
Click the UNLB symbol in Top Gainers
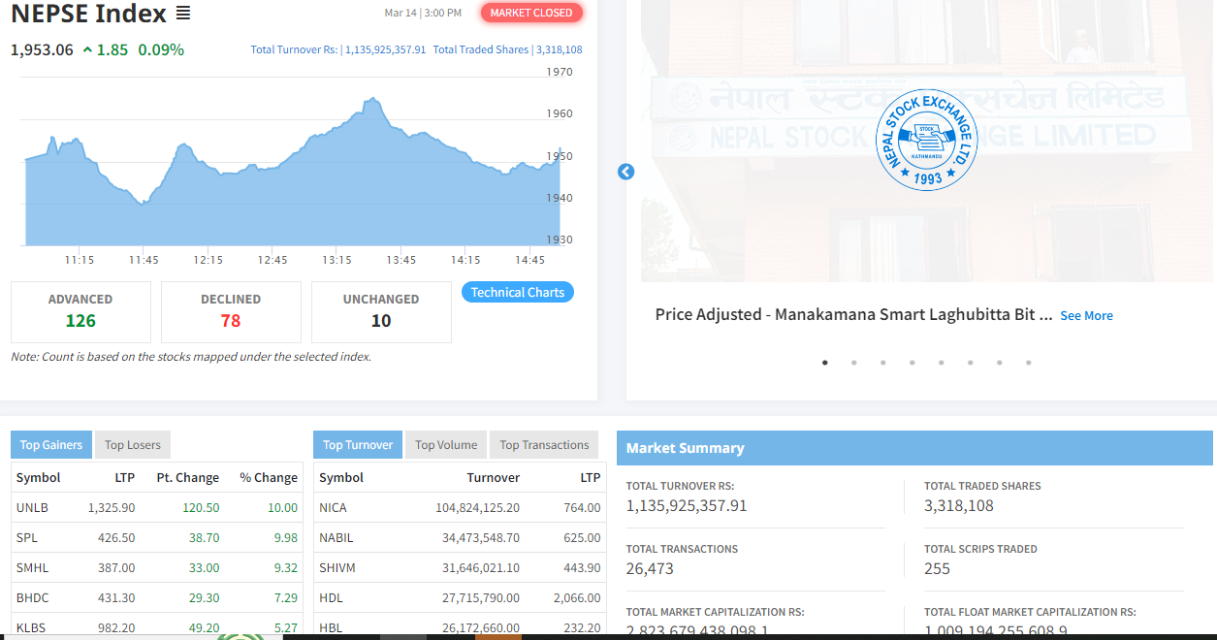click(x=32, y=507)
